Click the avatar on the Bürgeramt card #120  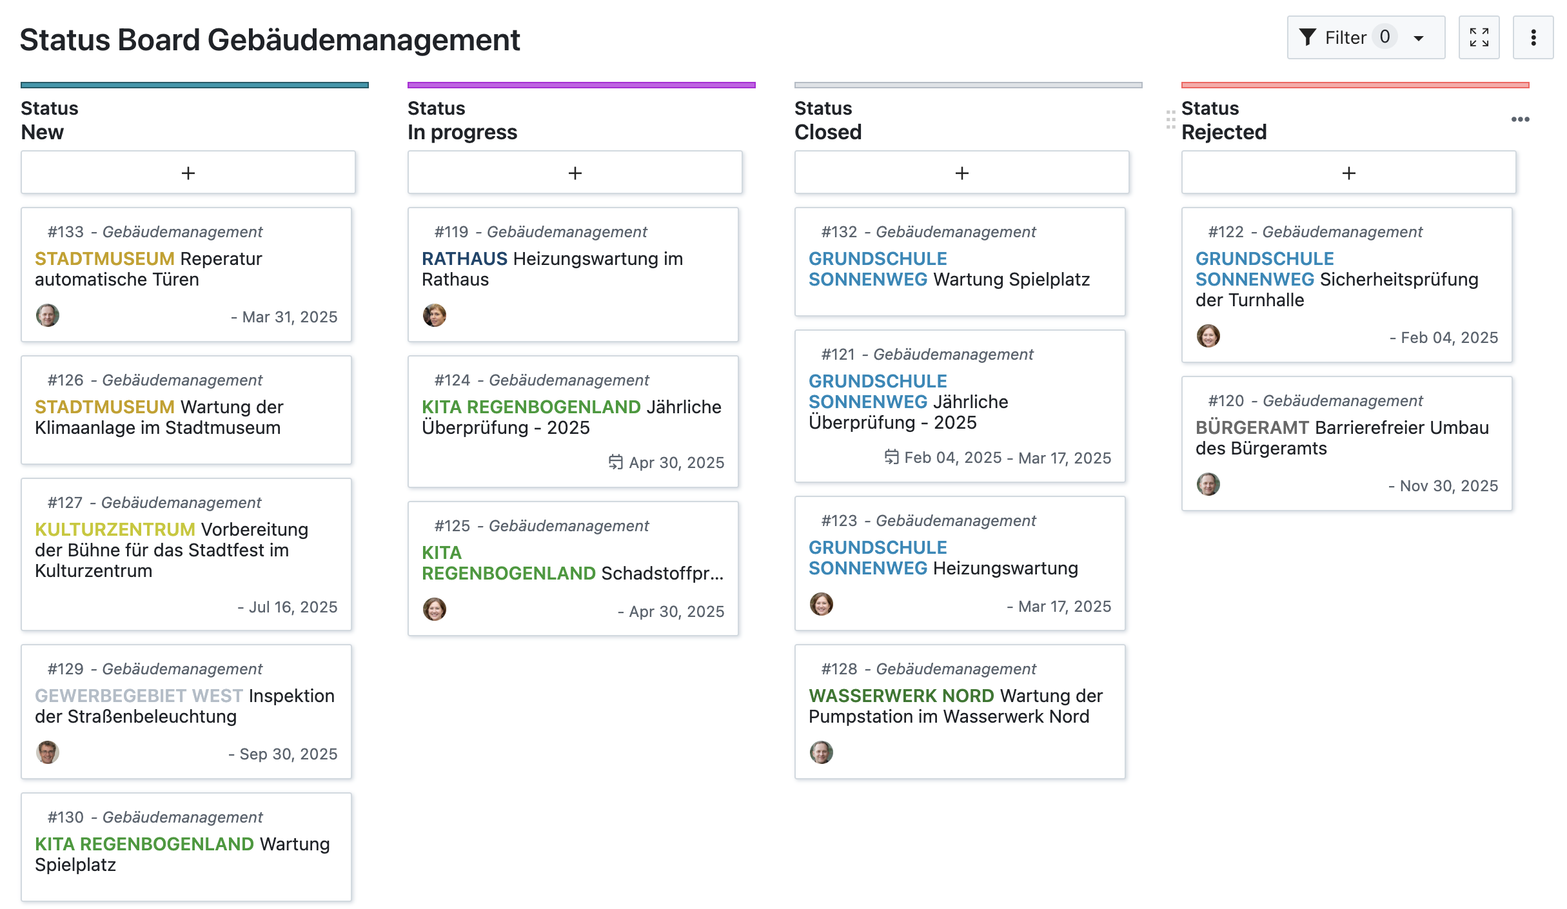(x=1209, y=485)
